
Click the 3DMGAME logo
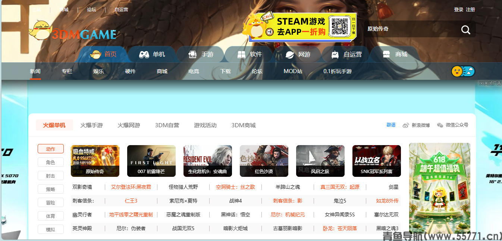tap(73, 31)
